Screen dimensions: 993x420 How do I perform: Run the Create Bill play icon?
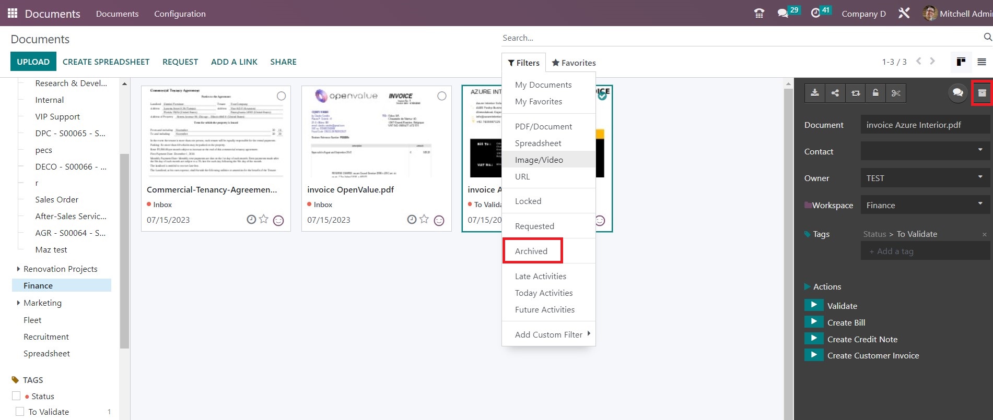coord(814,321)
